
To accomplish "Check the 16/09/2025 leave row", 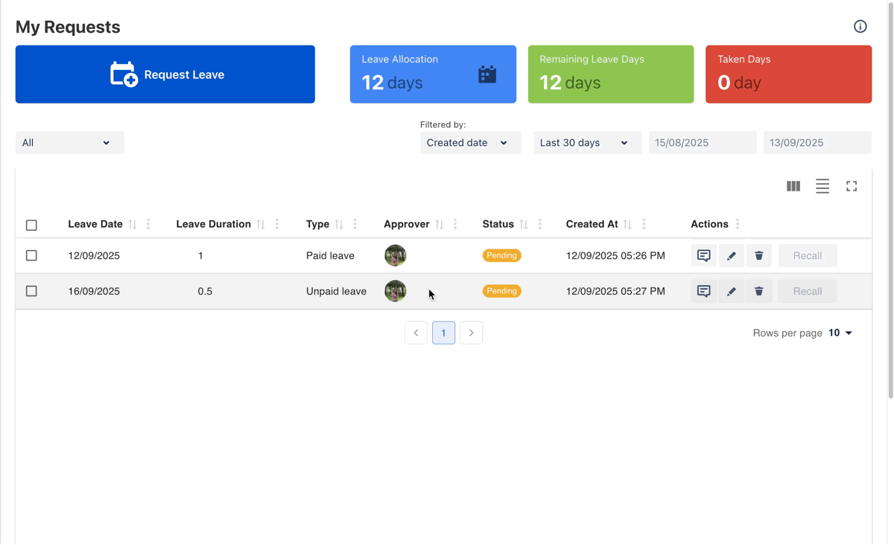I will (31, 291).
